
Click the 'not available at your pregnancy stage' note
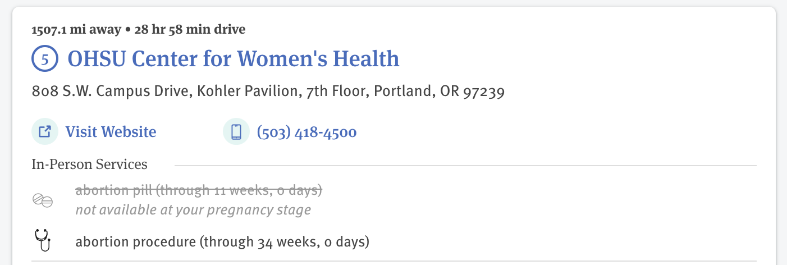pyautogui.click(x=193, y=211)
